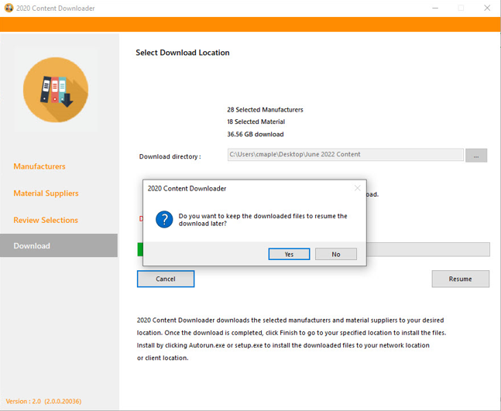Click the version 2.0 label
The height and width of the screenshot is (411, 501).
[x=44, y=401]
